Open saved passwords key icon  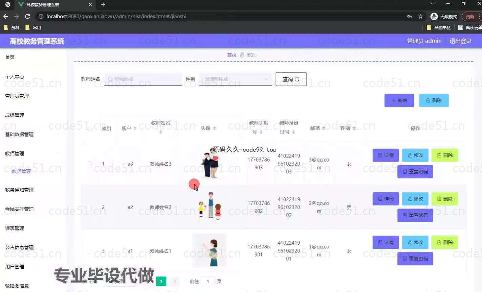tap(410, 16)
